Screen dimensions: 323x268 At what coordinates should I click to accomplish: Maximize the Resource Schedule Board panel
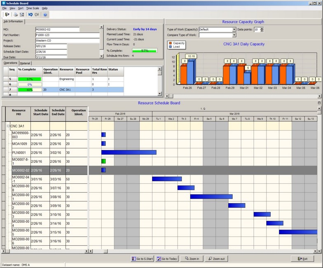pyautogui.click(x=319, y=103)
